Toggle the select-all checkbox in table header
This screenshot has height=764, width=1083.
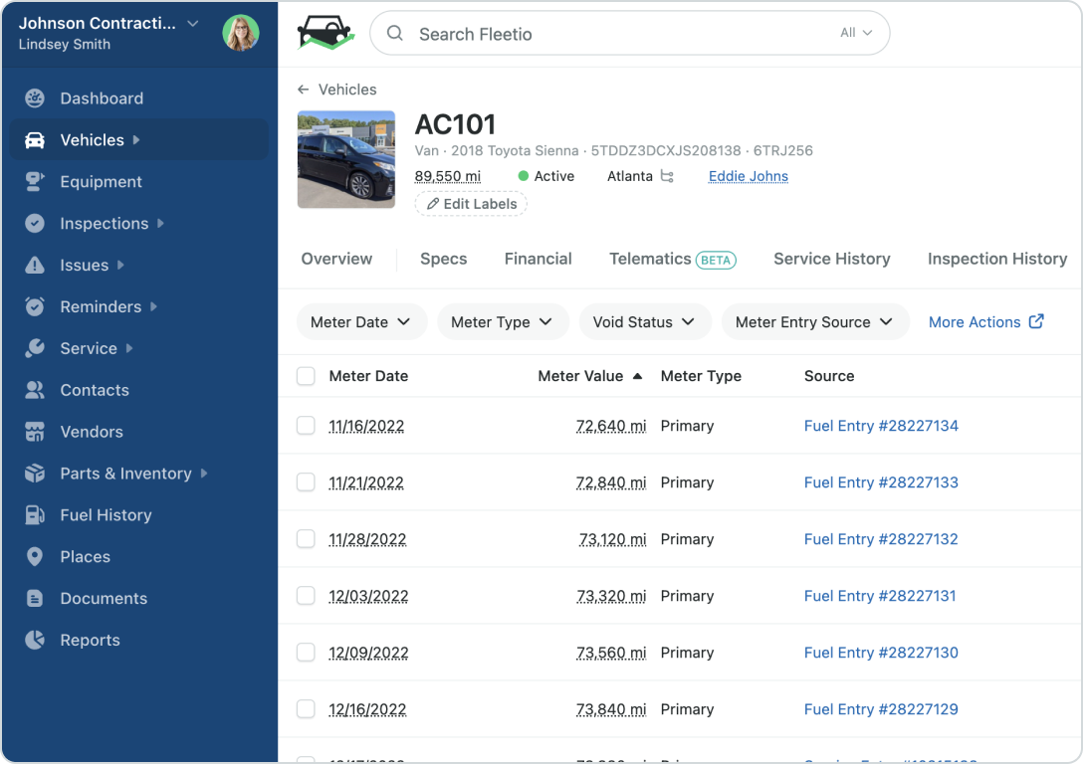[306, 376]
